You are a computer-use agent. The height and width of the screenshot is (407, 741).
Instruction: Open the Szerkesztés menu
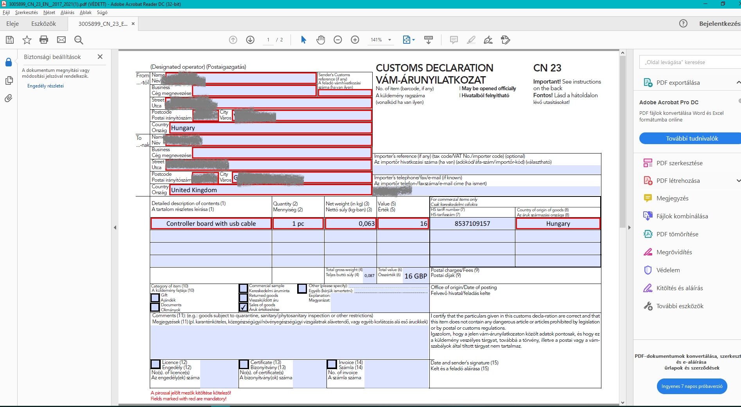pos(27,12)
